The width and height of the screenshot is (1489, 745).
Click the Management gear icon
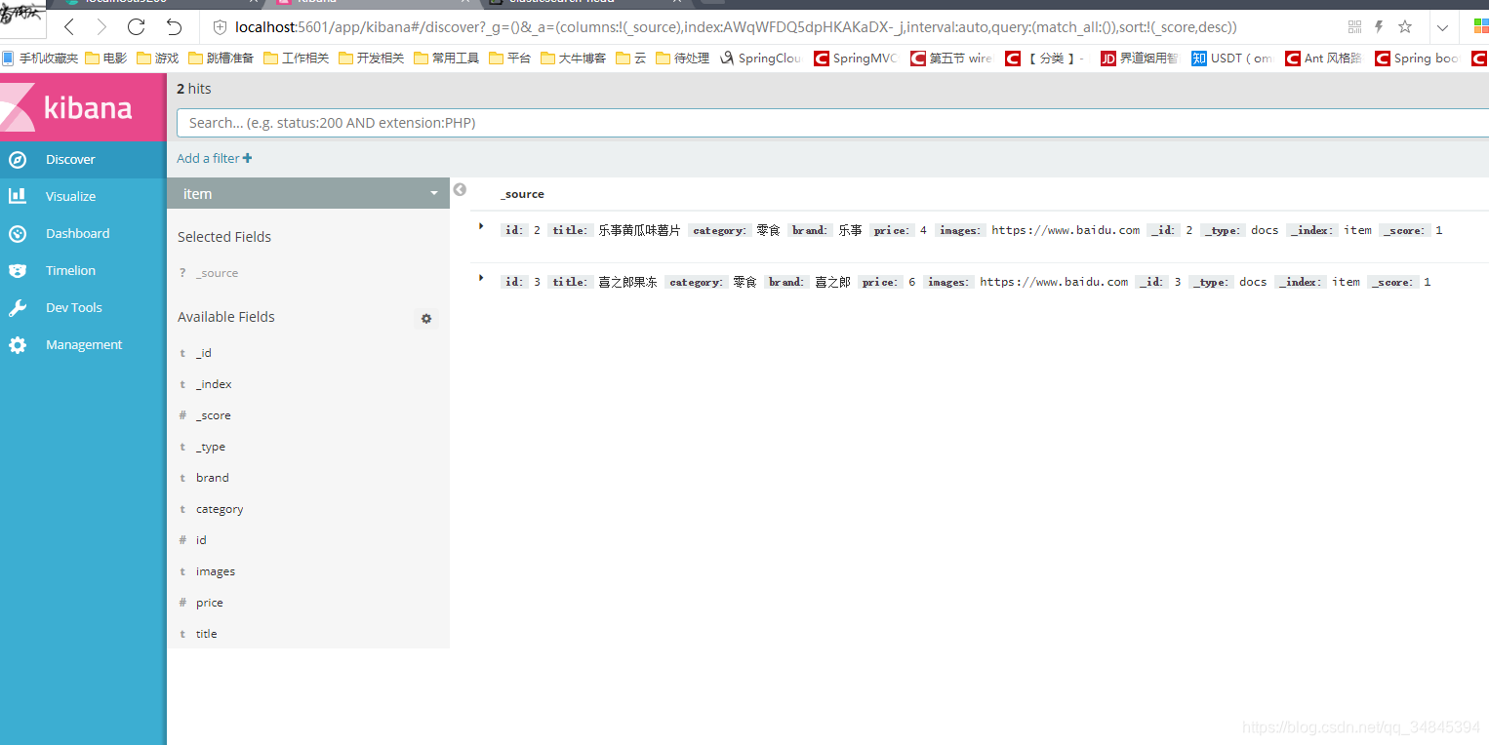click(17, 344)
